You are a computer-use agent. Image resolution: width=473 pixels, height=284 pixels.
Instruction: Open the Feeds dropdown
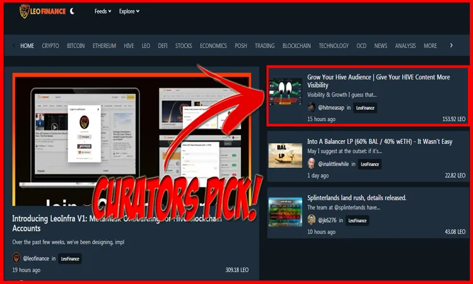pyautogui.click(x=103, y=11)
